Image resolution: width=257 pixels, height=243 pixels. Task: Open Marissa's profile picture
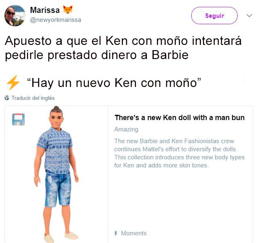[15, 15]
